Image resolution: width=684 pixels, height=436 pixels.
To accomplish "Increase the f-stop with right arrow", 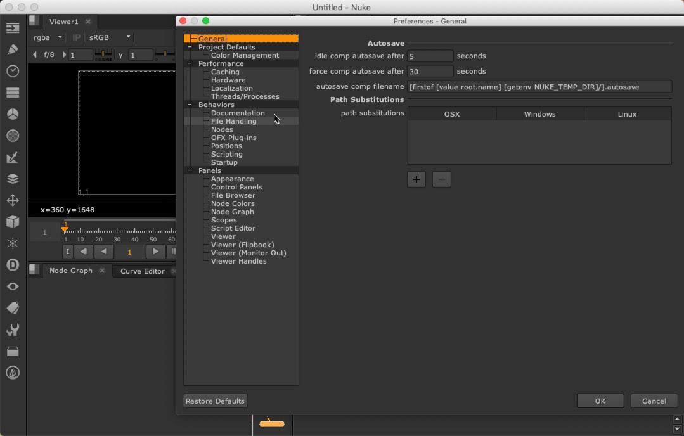I will point(64,54).
